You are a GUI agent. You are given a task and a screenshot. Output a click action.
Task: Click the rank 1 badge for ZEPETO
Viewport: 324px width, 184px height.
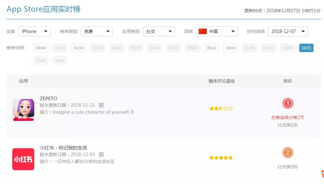[x=288, y=103]
